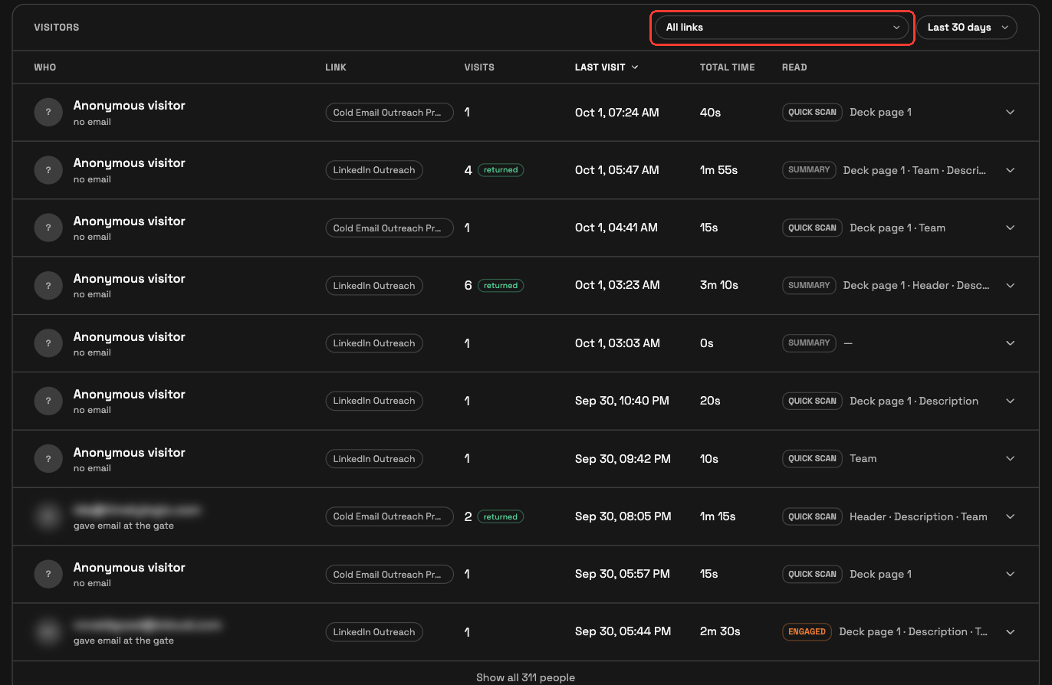
Task: Expand the visitor row from Sep 30, 05:57 PM
Action: [x=1010, y=574]
